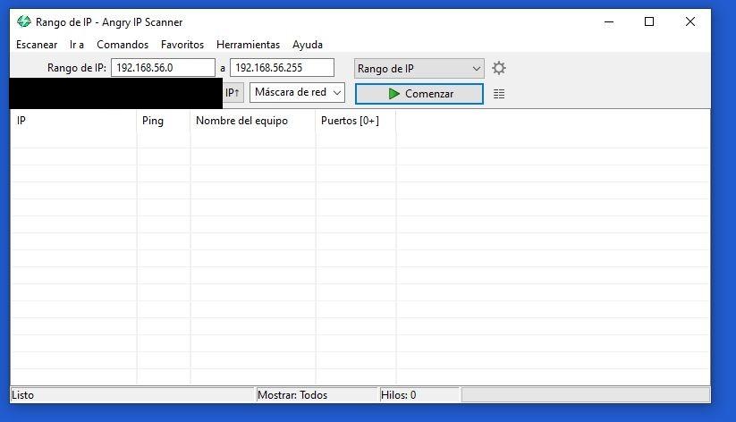Expand the Máscara de red dropdown
Image resolution: width=736 pixels, height=422 pixels.
297,92
